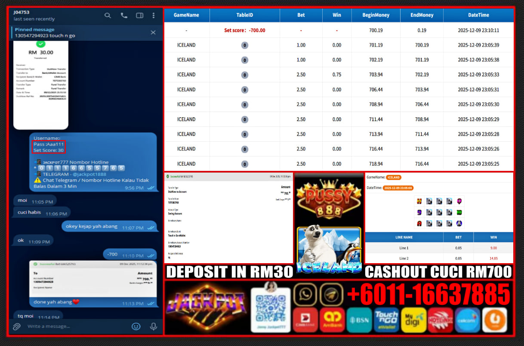Click the Touch n Go eWallet icon
This screenshot has width=524, height=346.
(386, 320)
